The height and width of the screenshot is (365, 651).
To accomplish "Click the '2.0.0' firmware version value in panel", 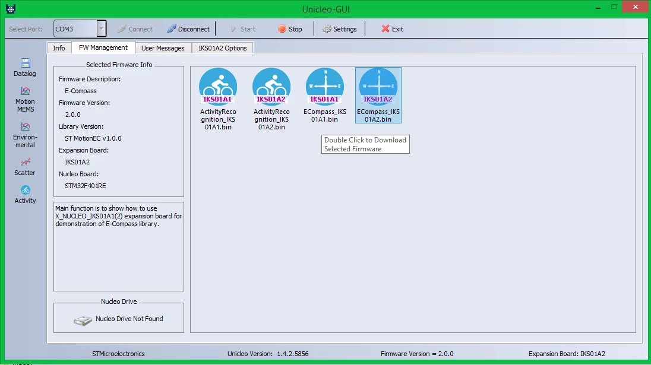I will click(x=72, y=115).
